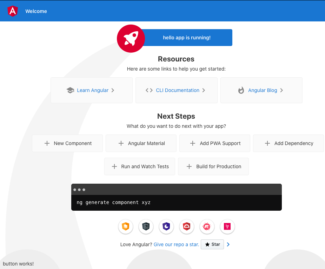Select the New Component card
325x269 pixels.
[x=67, y=143]
